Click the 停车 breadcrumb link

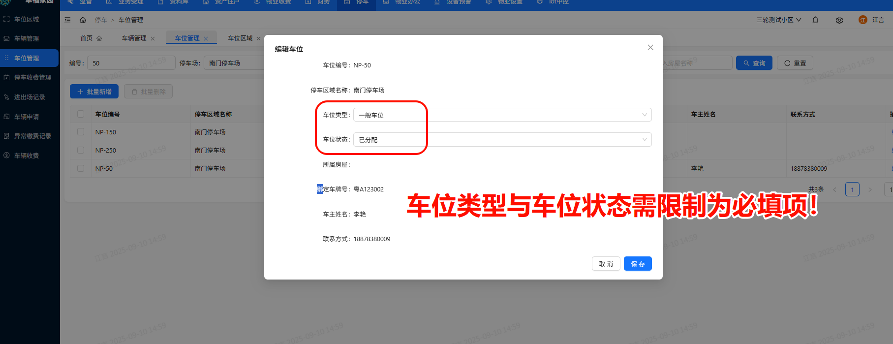coord(101,20)
